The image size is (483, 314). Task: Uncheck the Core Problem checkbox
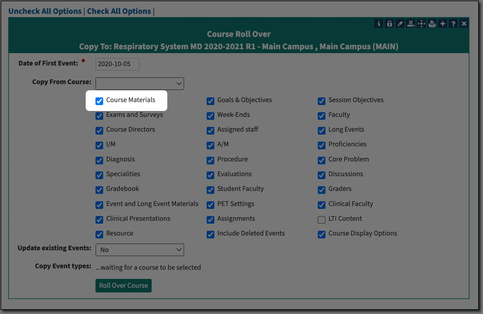pos(322,160)
